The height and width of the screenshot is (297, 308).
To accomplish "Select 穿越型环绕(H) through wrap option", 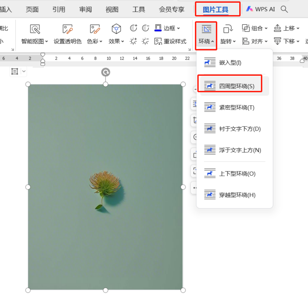I will coord(234,195).
